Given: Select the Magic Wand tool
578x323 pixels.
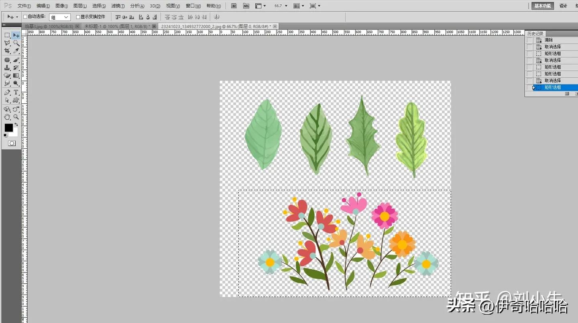Looking at the screenshot, I should (x=16, y=43).
